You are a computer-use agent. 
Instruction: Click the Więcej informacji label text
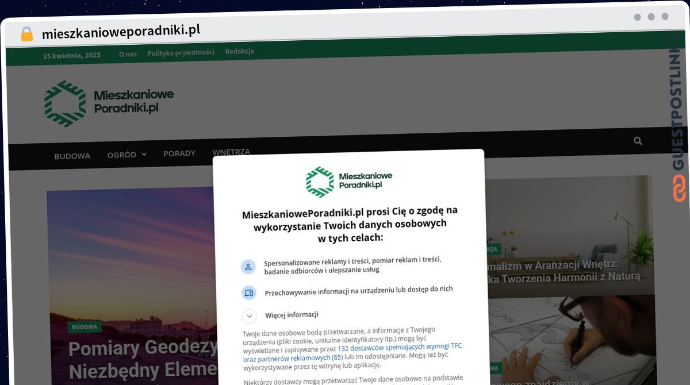point(292,315)
